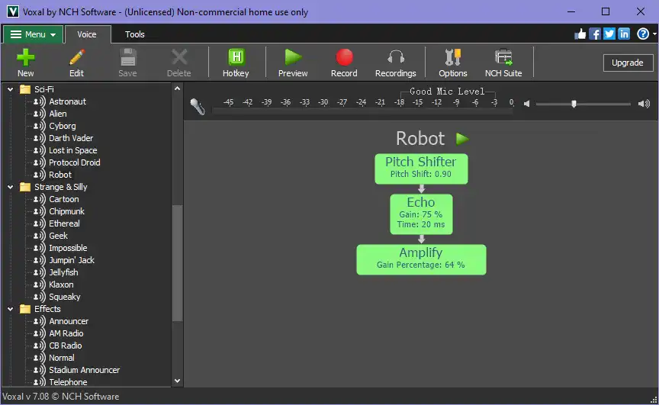The image size is (659, 405).
Task: Share on Twitter icon
Action: coord(609,34)
